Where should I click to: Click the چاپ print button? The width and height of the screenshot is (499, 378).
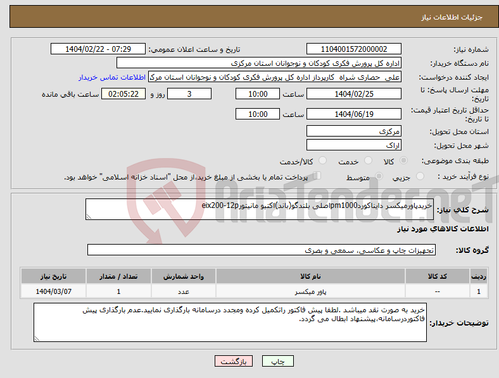coord(278,361)
